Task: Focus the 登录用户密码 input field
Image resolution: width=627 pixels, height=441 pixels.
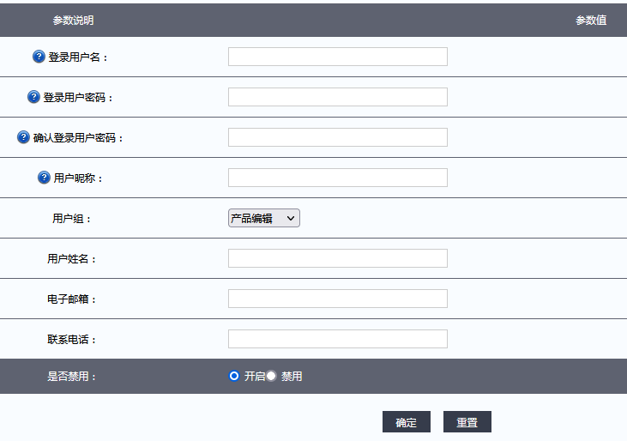Action: [x=337, y=97]
